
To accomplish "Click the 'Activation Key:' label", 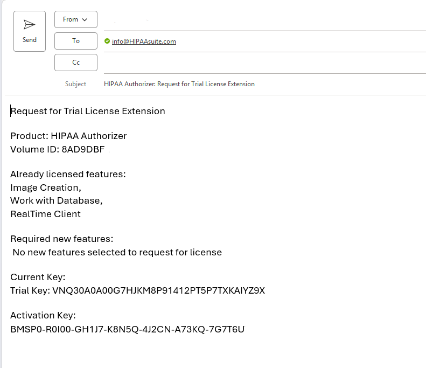I will click(43, 315).
